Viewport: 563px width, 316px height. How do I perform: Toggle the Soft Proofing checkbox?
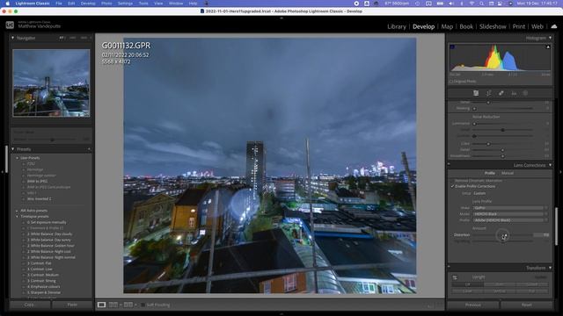click(143, 305)
